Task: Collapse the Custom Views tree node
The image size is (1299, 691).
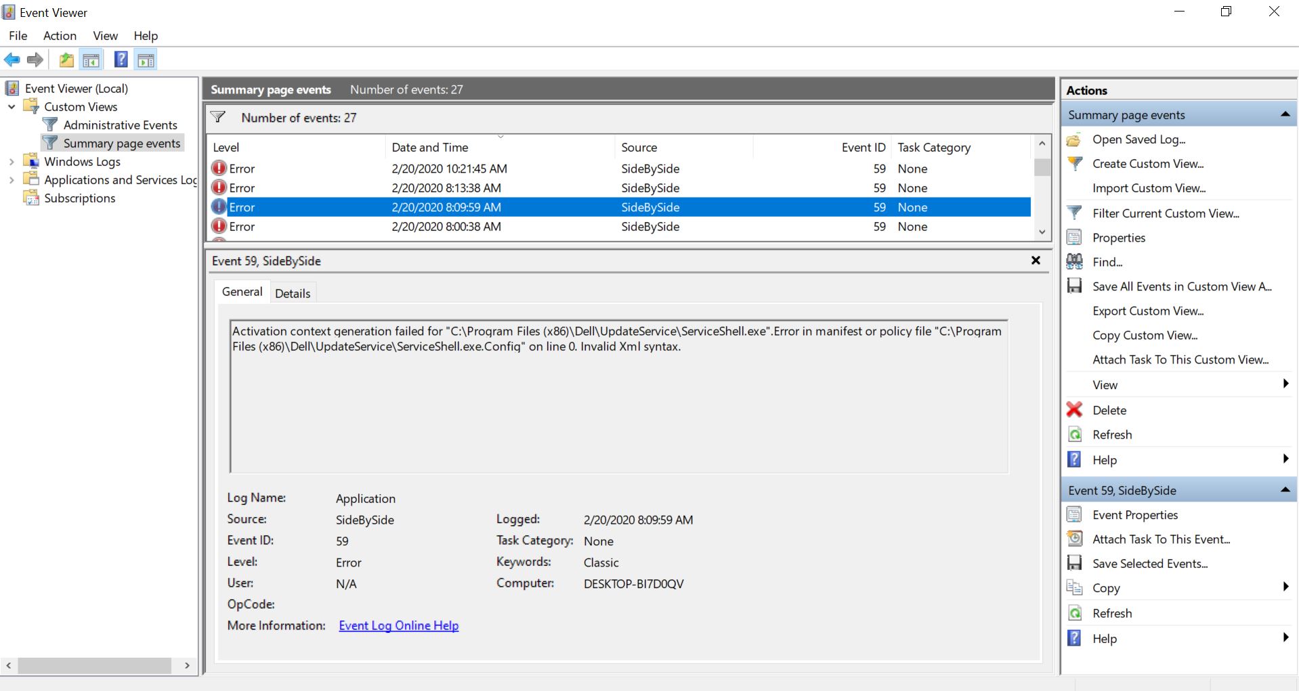Action: [x=12, y=107]
